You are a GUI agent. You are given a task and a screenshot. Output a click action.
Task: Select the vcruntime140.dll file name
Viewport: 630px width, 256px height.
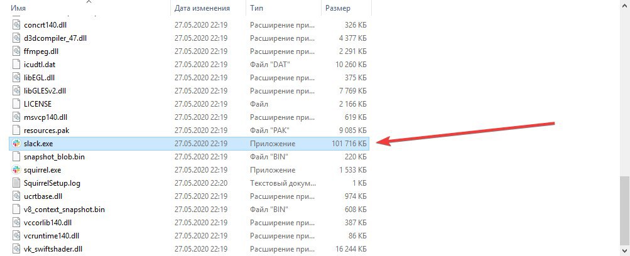(x=51, y=236)
